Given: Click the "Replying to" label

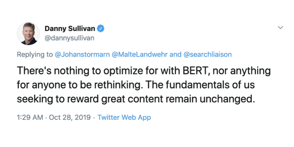Looking at the screenshot, I should pos(35,55).
